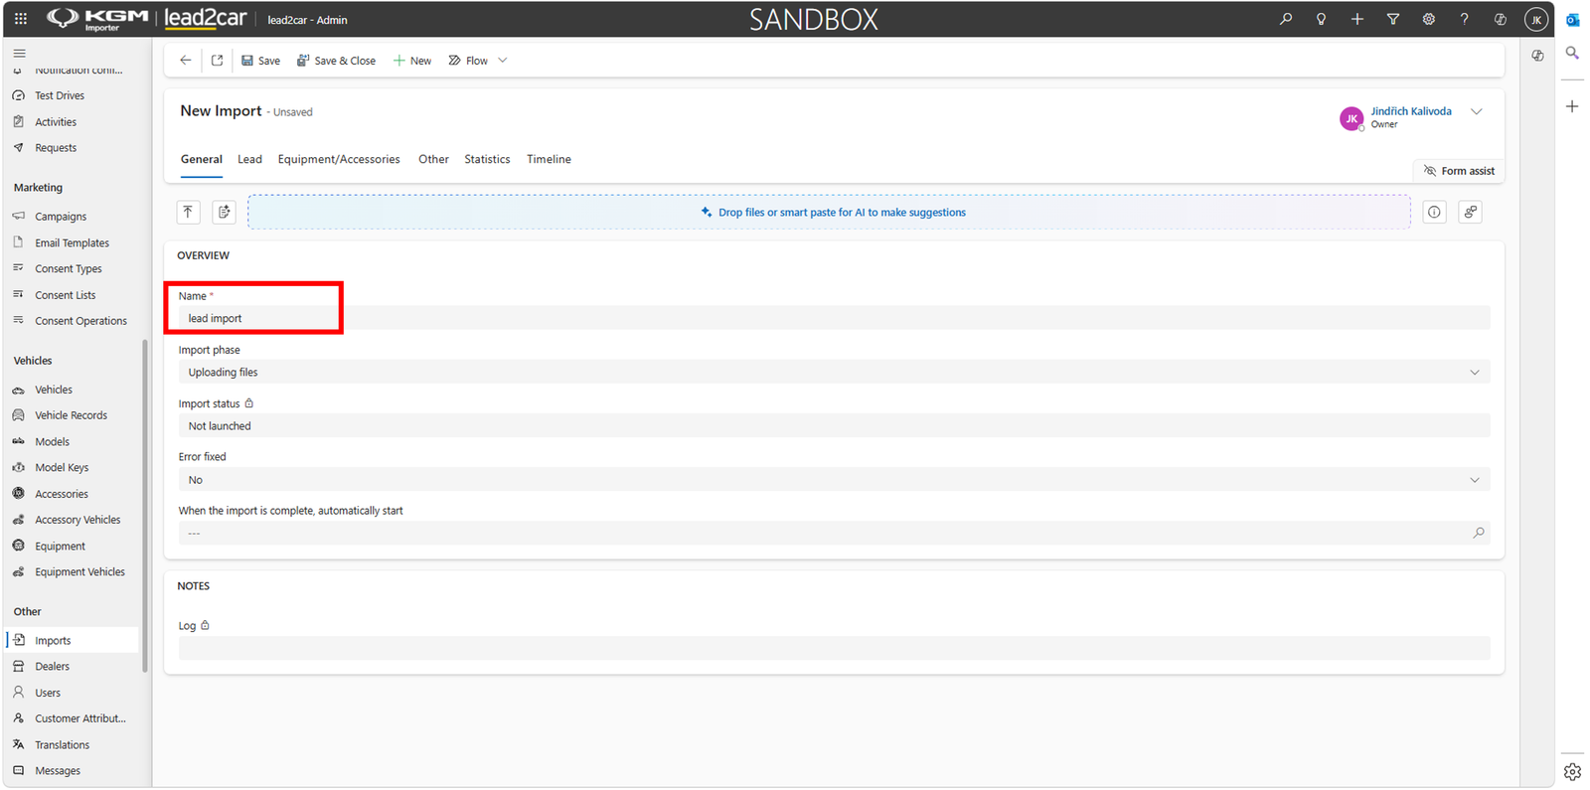
Task: Click the info icon beside the drop zone
Action: 1434,212
